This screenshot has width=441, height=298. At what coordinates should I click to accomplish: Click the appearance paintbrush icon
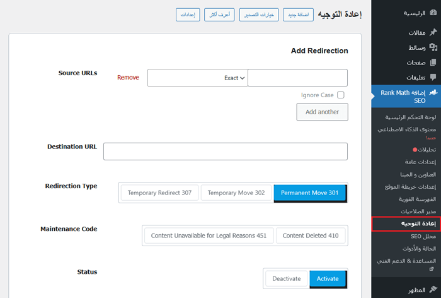(x=433, y=289)
